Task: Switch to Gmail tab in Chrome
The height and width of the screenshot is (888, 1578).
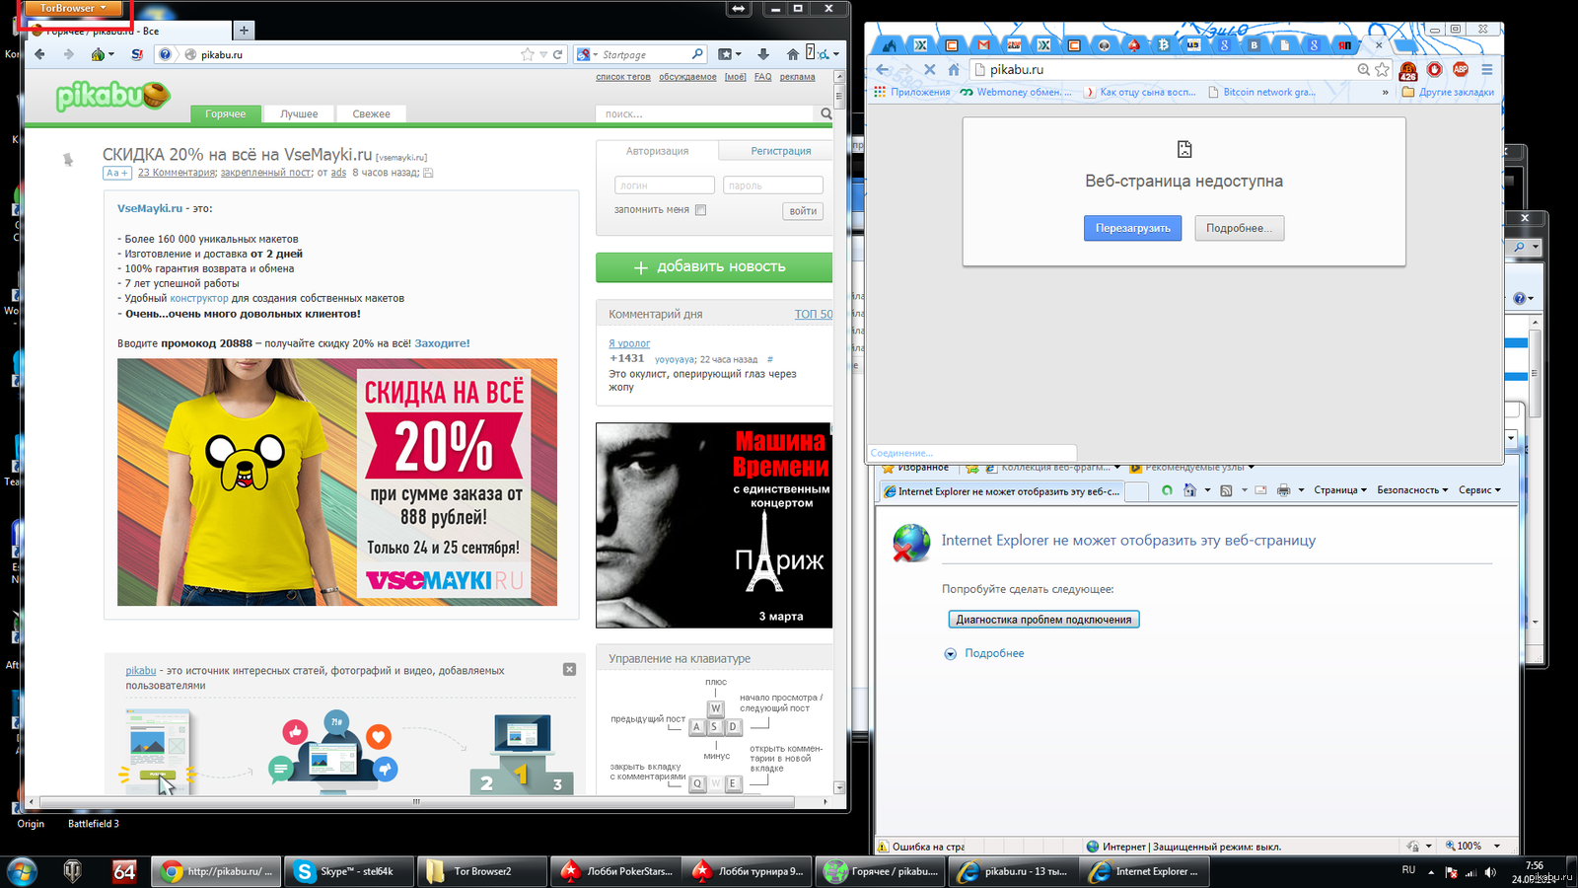Action: click(983, 44)
